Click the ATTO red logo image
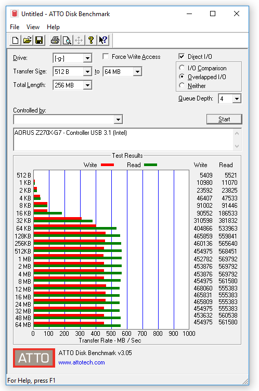 point(34,358)
